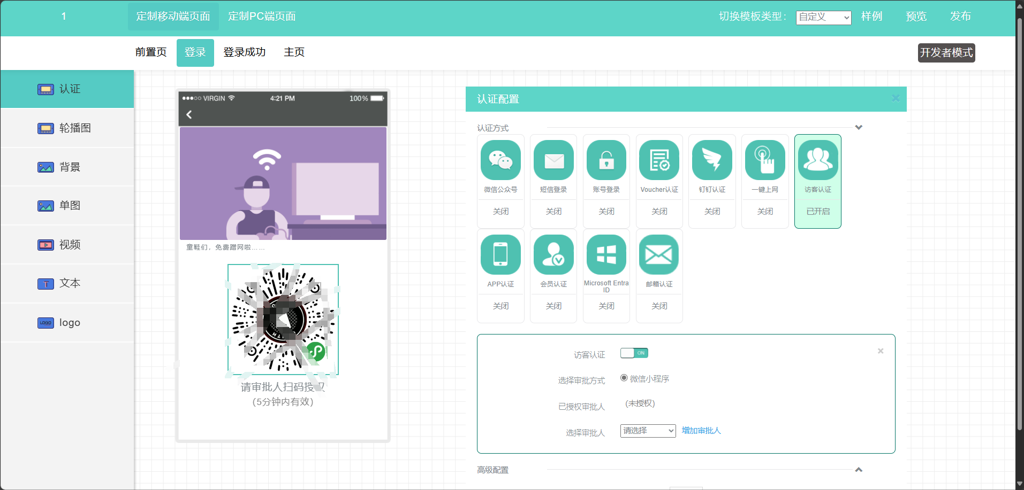The width and height of the screenshot is (1024, 490).
Task: Close the 认证配置 panel
Action: [x=896, y=98]
